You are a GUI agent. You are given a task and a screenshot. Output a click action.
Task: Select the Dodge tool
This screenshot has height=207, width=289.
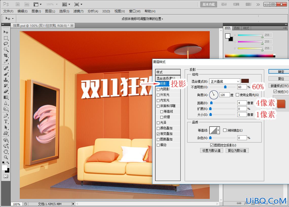point(6,109)
